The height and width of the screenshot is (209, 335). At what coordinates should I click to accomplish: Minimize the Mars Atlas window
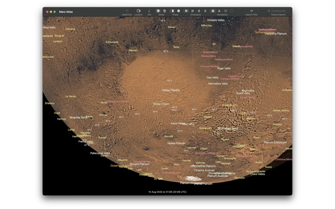click(51, 12)
